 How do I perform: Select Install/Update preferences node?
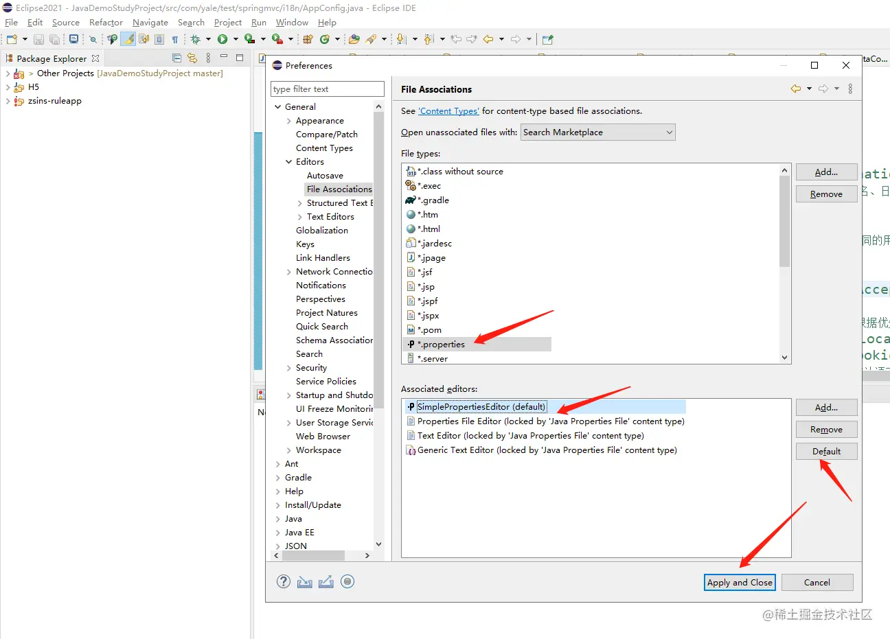(x=312, y=505)
